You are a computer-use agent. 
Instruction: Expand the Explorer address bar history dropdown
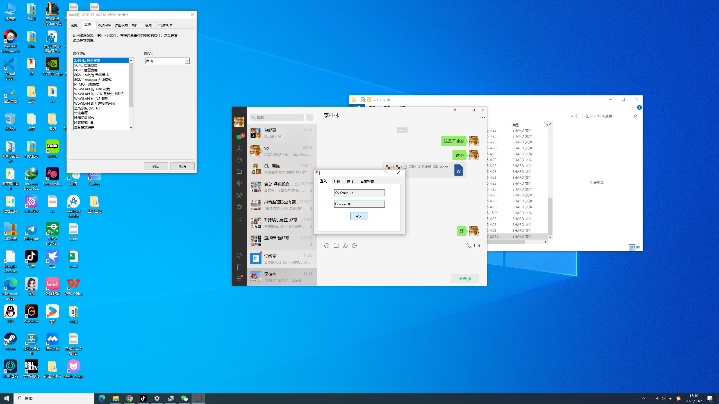pyautogui.click(x=572, y=116)
